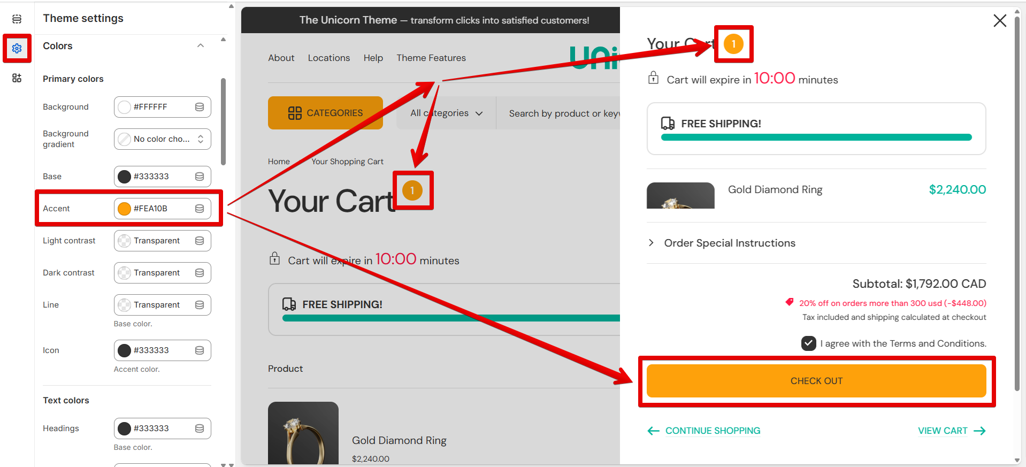Open the App embeds sidebar icon
The width and height of the screenshot is (1026, 467).
point(17,78)
